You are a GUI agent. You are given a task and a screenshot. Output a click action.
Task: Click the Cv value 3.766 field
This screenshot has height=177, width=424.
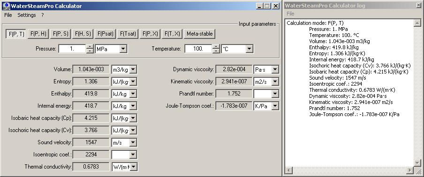[91, 130]
